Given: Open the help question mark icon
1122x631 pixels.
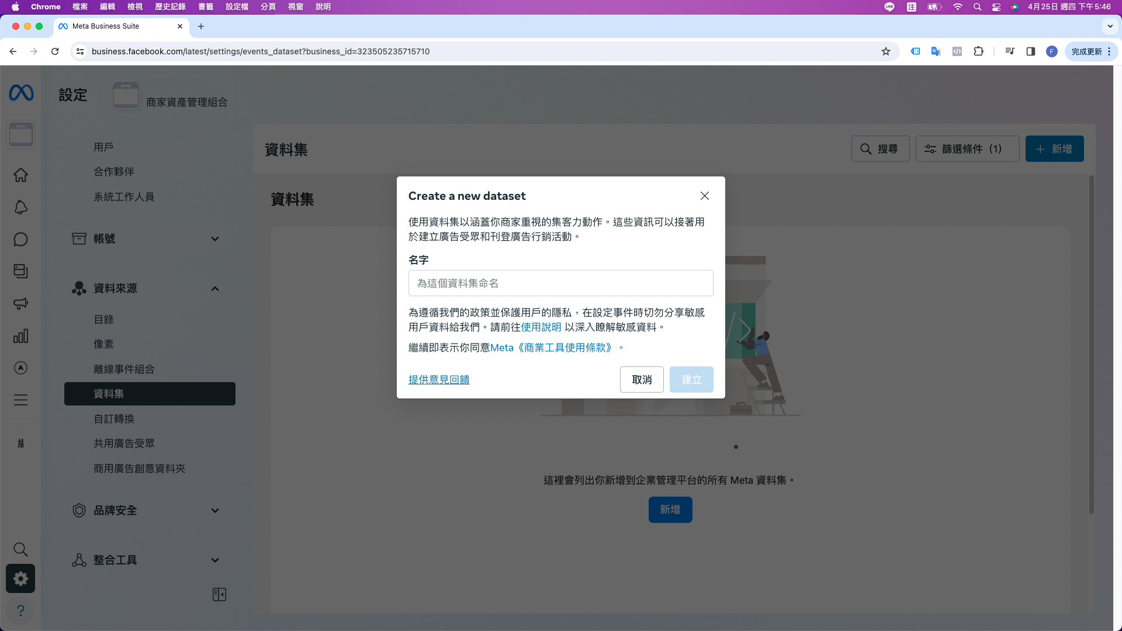Looking at the screenshot, I should 20,611.
